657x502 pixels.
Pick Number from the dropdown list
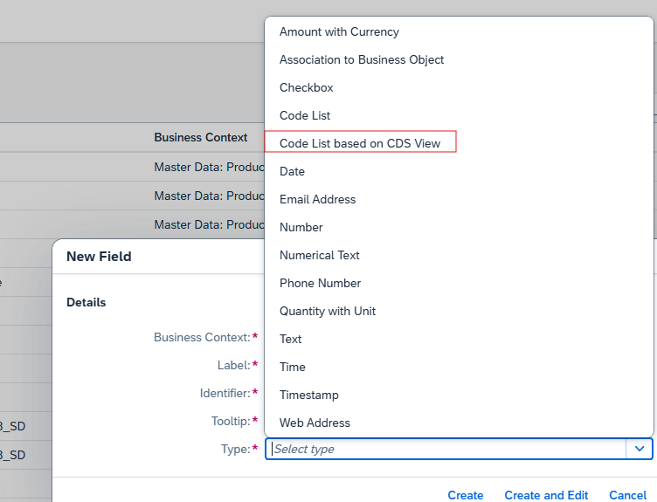click(301, 228)
